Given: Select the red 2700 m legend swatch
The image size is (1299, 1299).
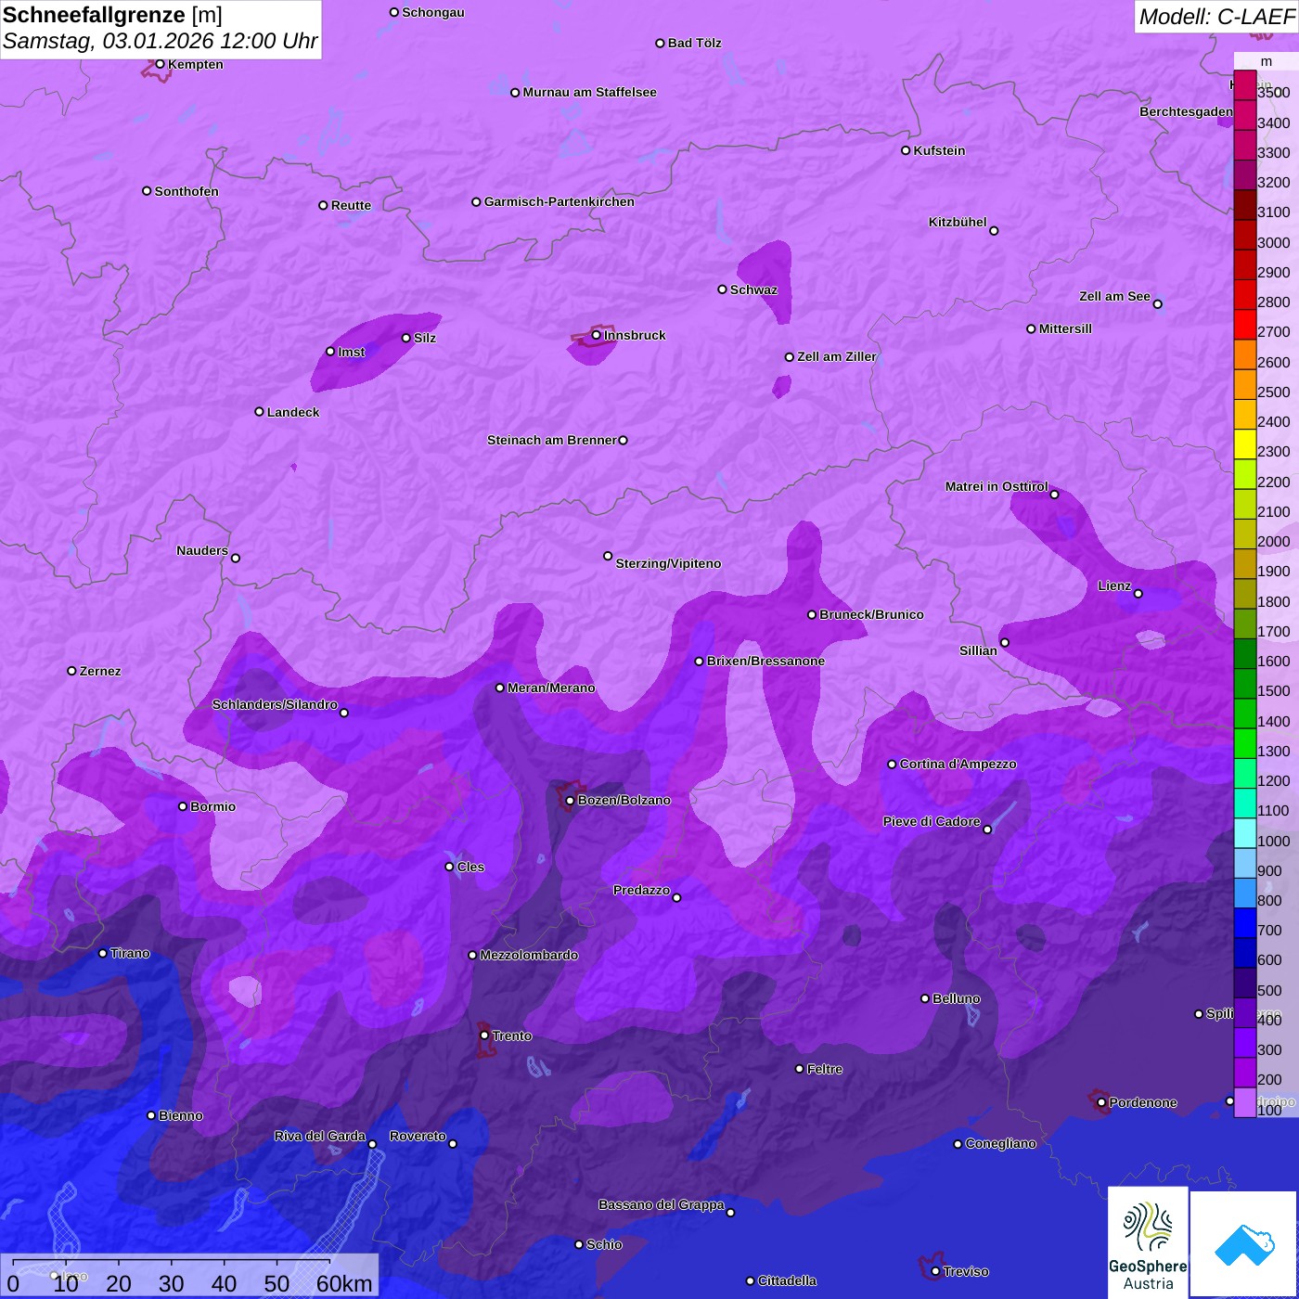Looking at the screenshot, I should click(x=1244, y=325).
